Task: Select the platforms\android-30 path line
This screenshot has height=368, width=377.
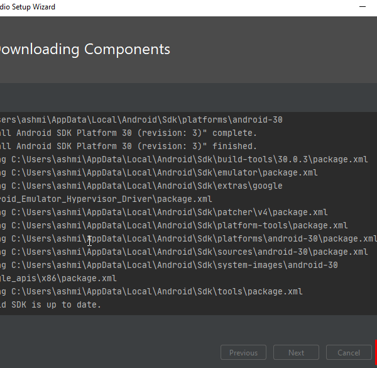Action: click(141, 120)
